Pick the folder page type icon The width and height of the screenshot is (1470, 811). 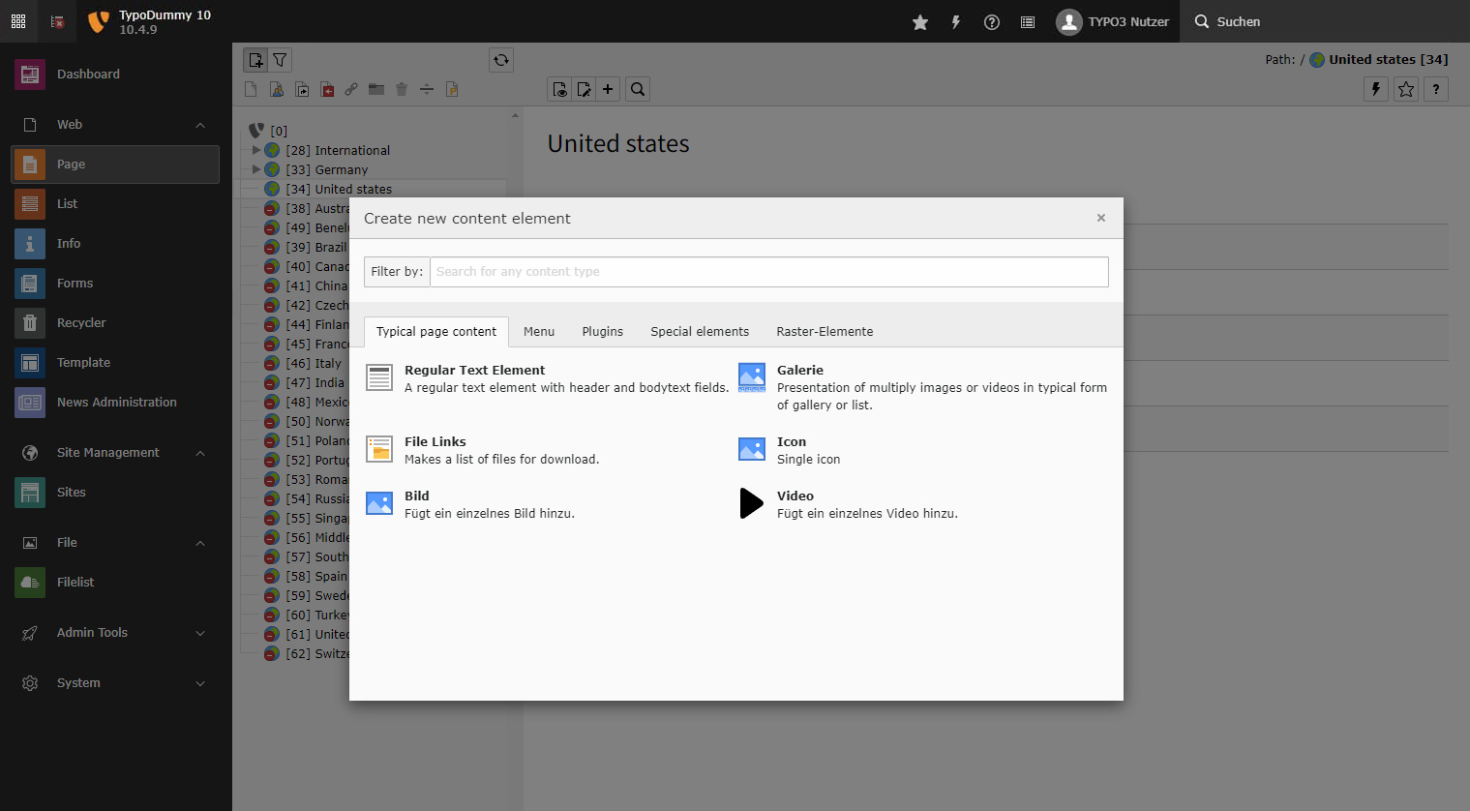(x=376, y=89)
